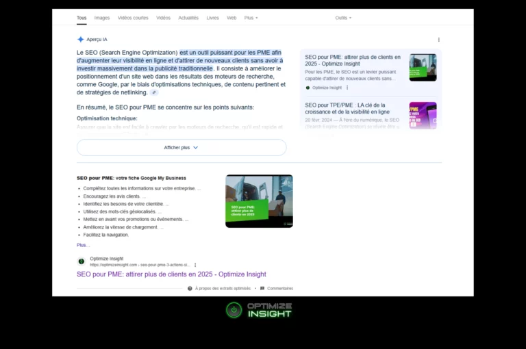The height and width of the screenshot is (349, 526).
Task: Click the Optimisation technique heading
Action: 107,118
